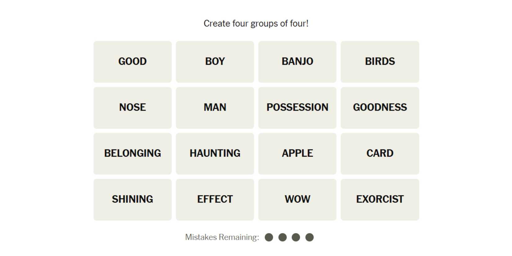
Task: Pick the SHINING word tile
Action: coord(132,199)
